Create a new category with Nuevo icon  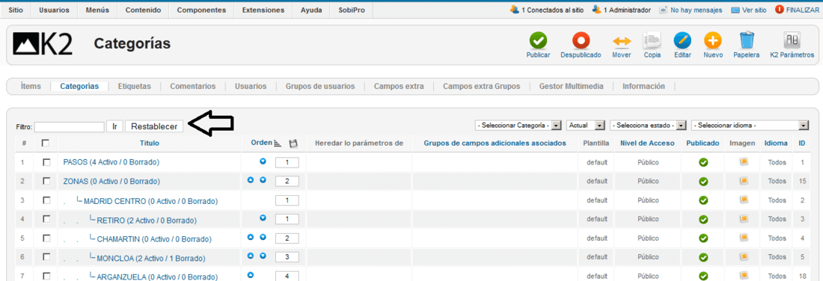click(x=713, y=40)
